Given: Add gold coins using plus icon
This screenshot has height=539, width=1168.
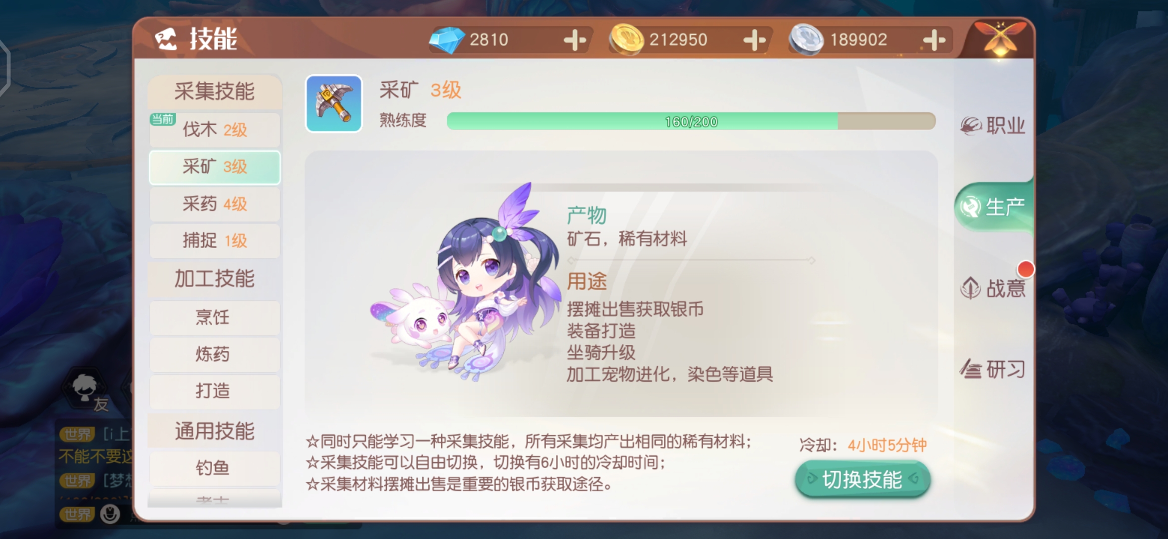Looking at the screenshot, I should click(x=755, y=40).
